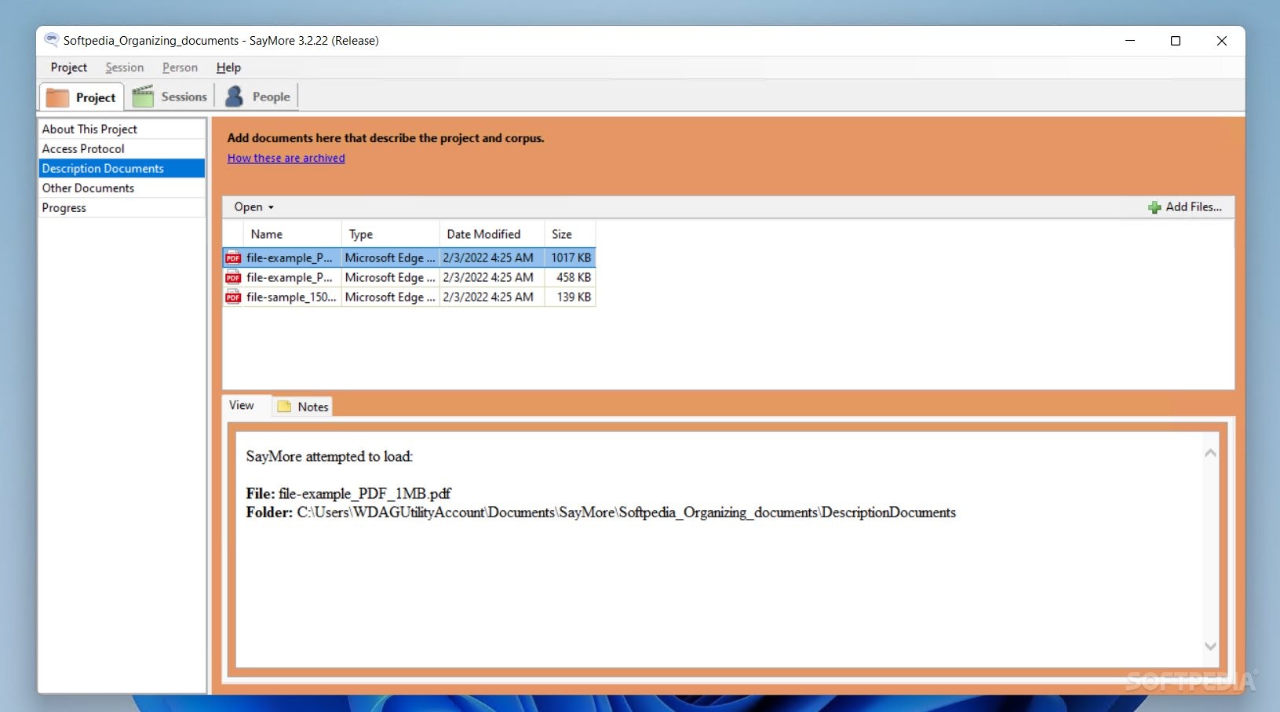Image resolution: width=1280 pixels, height=712 pixels.
Task: Open the Session menu
Action: (125, 68)
